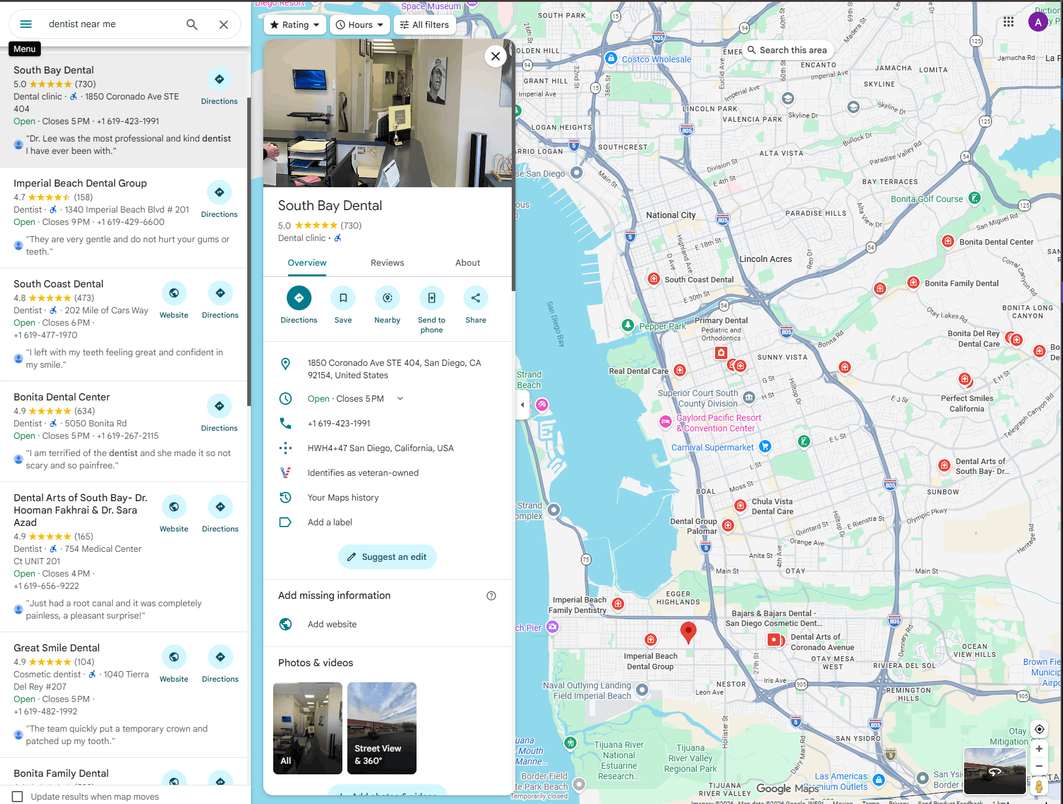
Task: Open the Google apps grid icon
Action: click(x=1009, y=22)
